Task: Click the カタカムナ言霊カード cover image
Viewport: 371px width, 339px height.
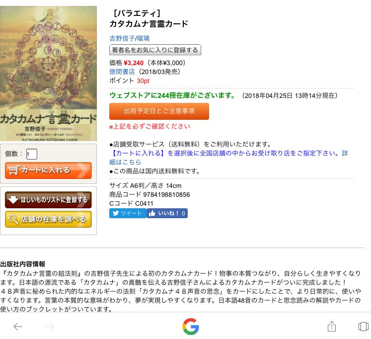Action: [48, 74]
